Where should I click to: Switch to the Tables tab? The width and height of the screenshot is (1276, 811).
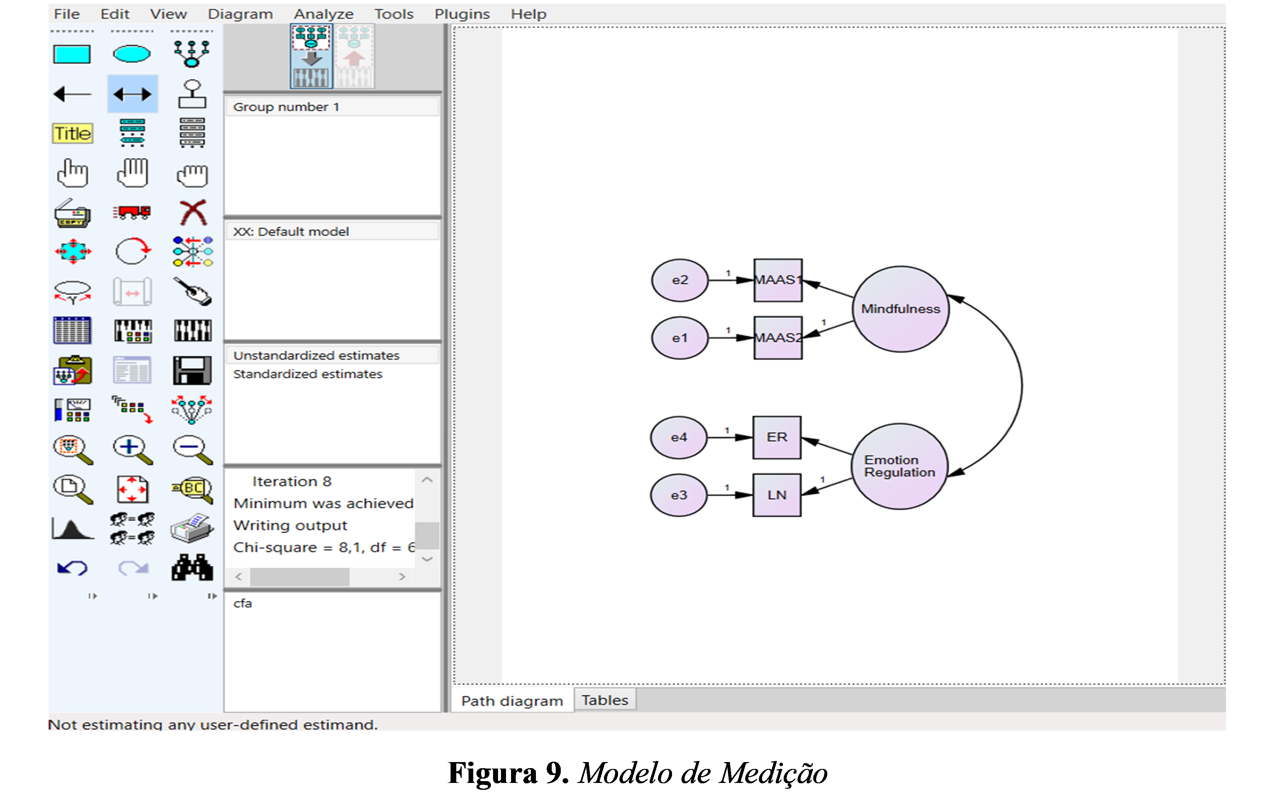pyautogui.click(x=605, y=700)
